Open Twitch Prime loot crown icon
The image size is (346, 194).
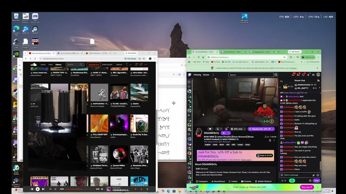tap(294, 75)
